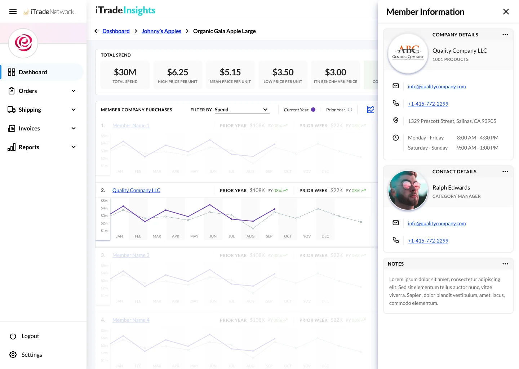Open Member Name 3 link

tap(131, 255)
